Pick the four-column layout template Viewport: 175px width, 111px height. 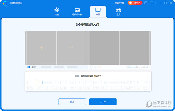[105, 88]
